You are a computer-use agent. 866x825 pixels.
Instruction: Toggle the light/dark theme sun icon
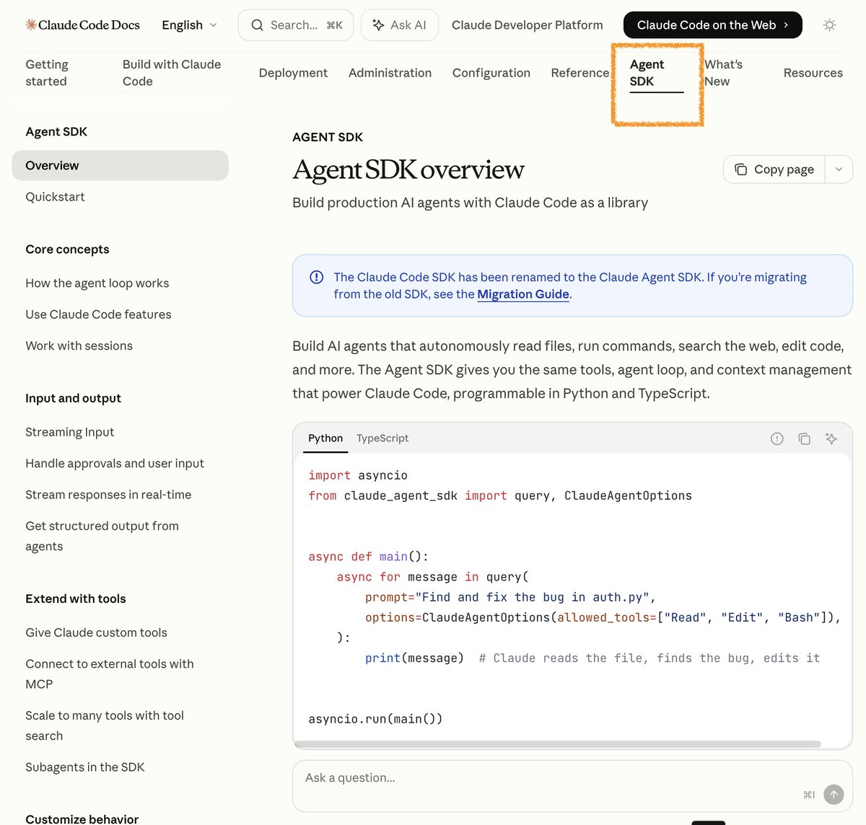tap(829, 25)
